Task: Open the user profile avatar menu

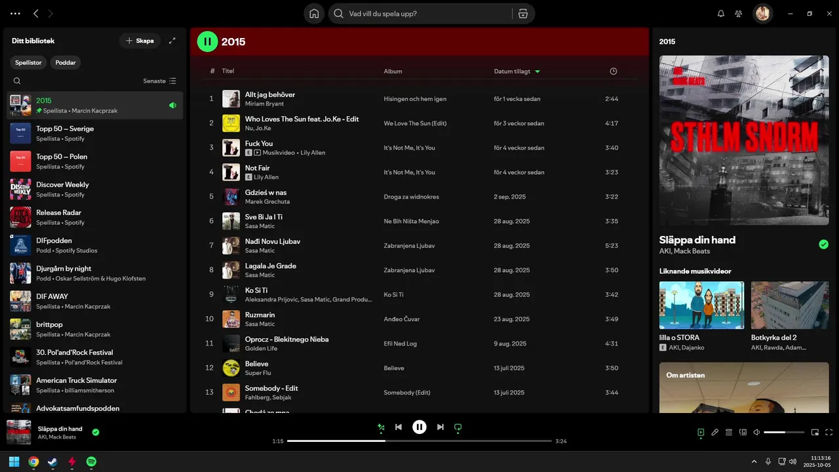Action: 762,14
